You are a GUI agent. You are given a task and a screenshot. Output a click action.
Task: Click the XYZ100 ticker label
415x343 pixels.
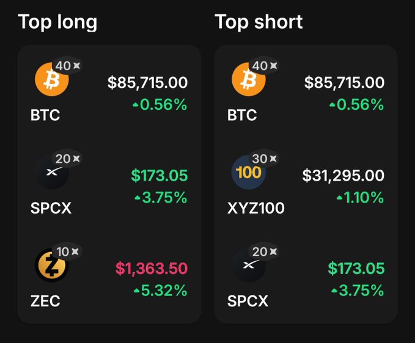(256, 208)
